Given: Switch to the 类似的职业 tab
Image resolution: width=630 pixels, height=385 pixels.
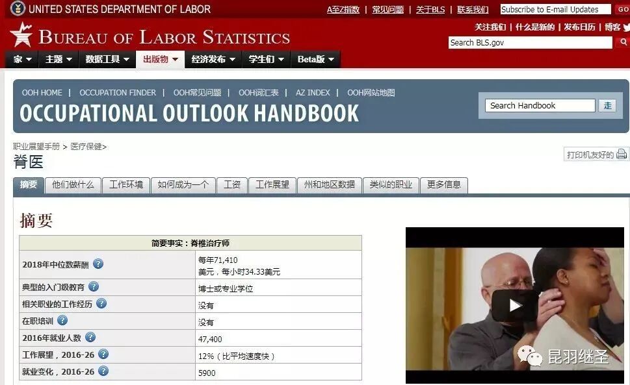Looking at the screenshot, I should pyautogui.click(x=391, y=185).
